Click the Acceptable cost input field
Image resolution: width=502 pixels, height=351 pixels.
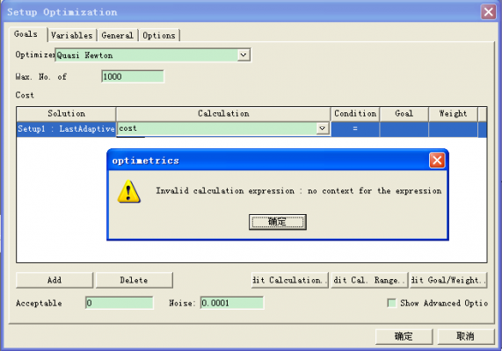[119, 303]
